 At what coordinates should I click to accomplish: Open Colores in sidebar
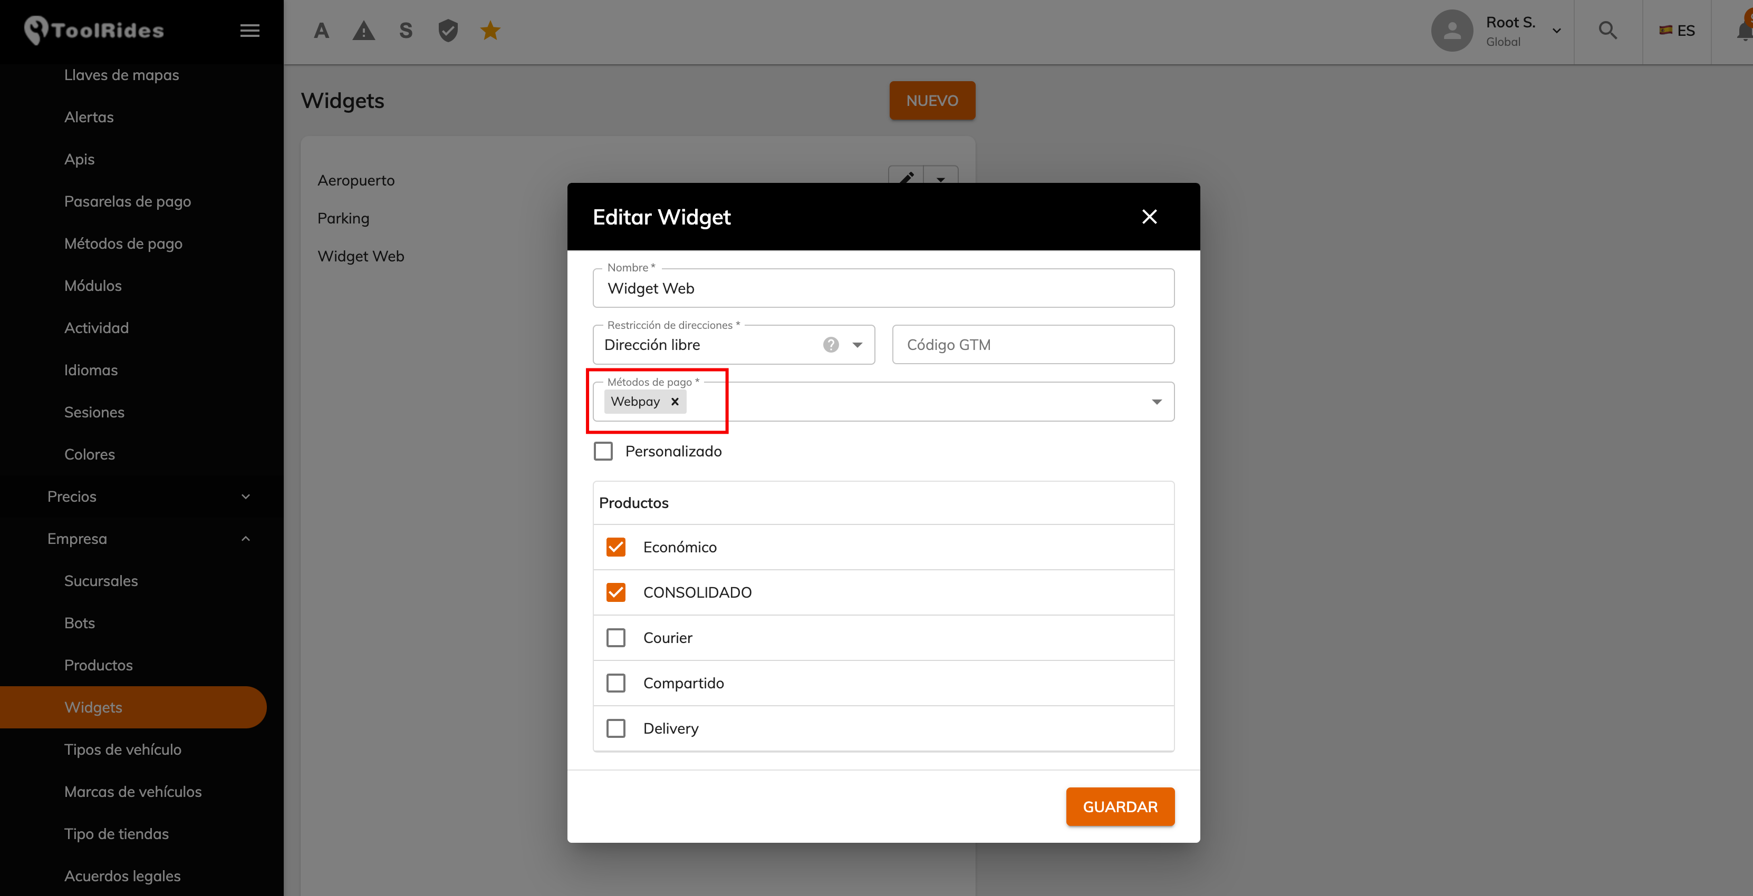click(x=90, y=454)
